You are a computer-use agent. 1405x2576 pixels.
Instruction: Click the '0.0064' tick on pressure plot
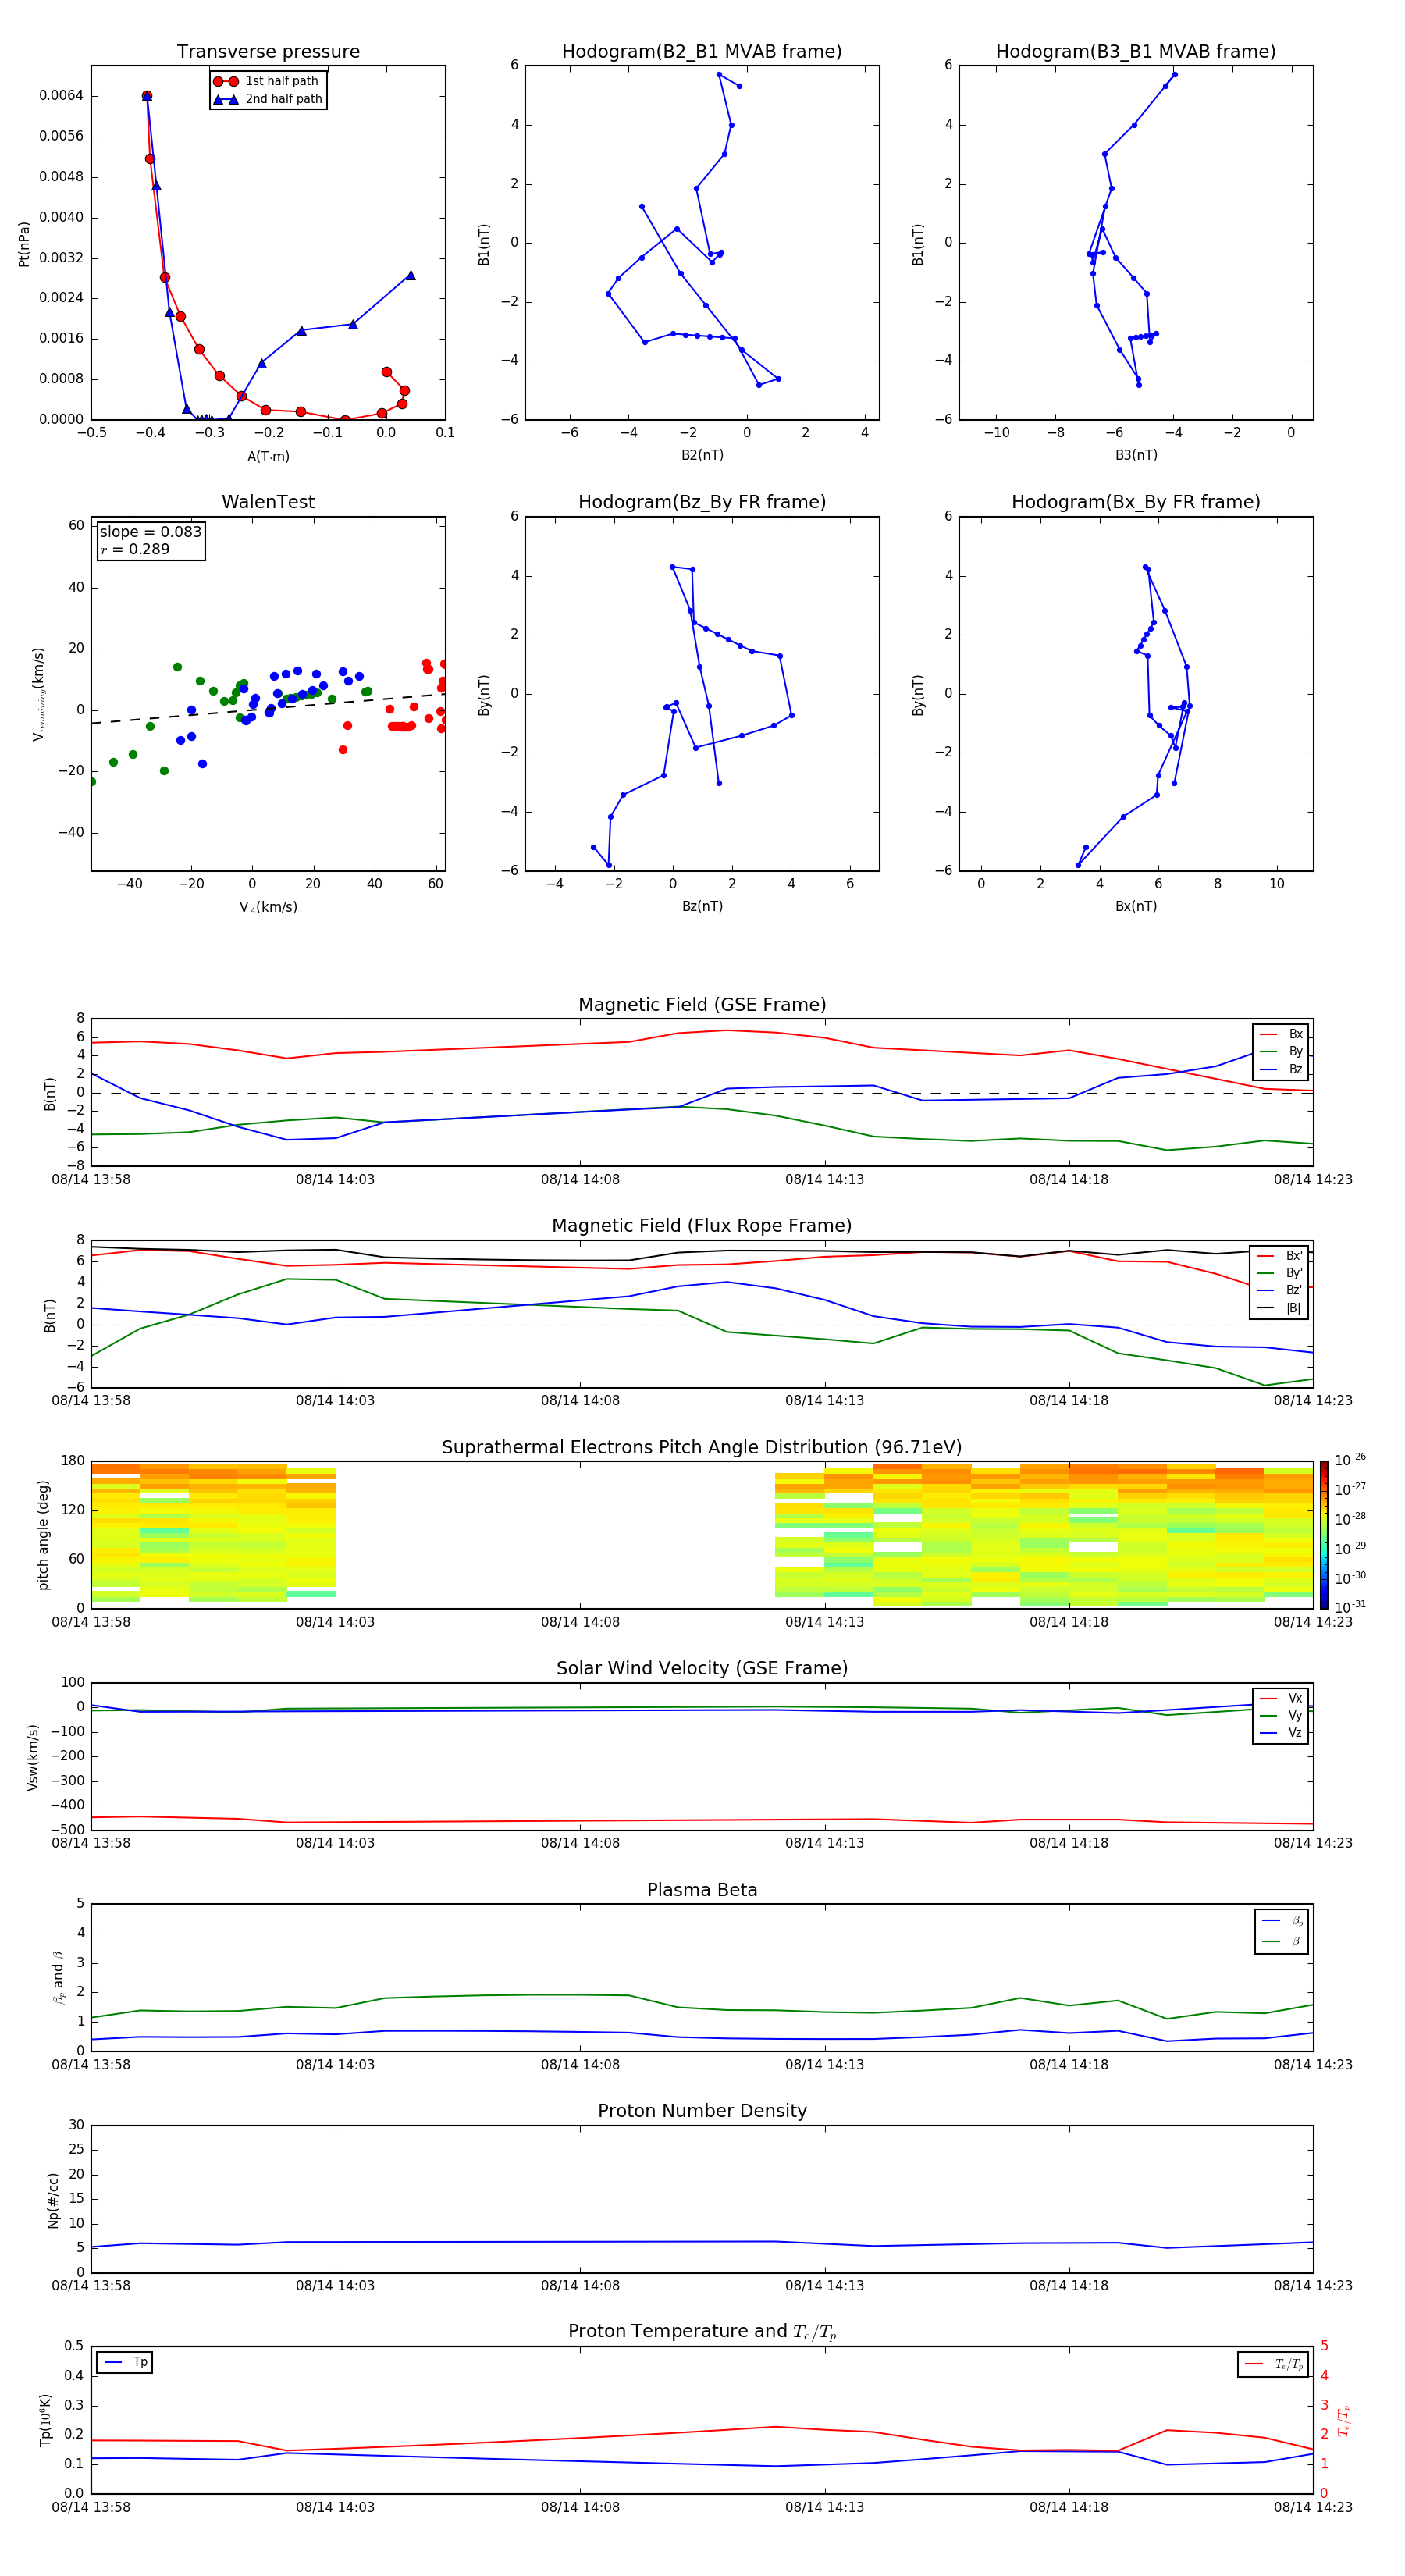[x=61, y=96]
